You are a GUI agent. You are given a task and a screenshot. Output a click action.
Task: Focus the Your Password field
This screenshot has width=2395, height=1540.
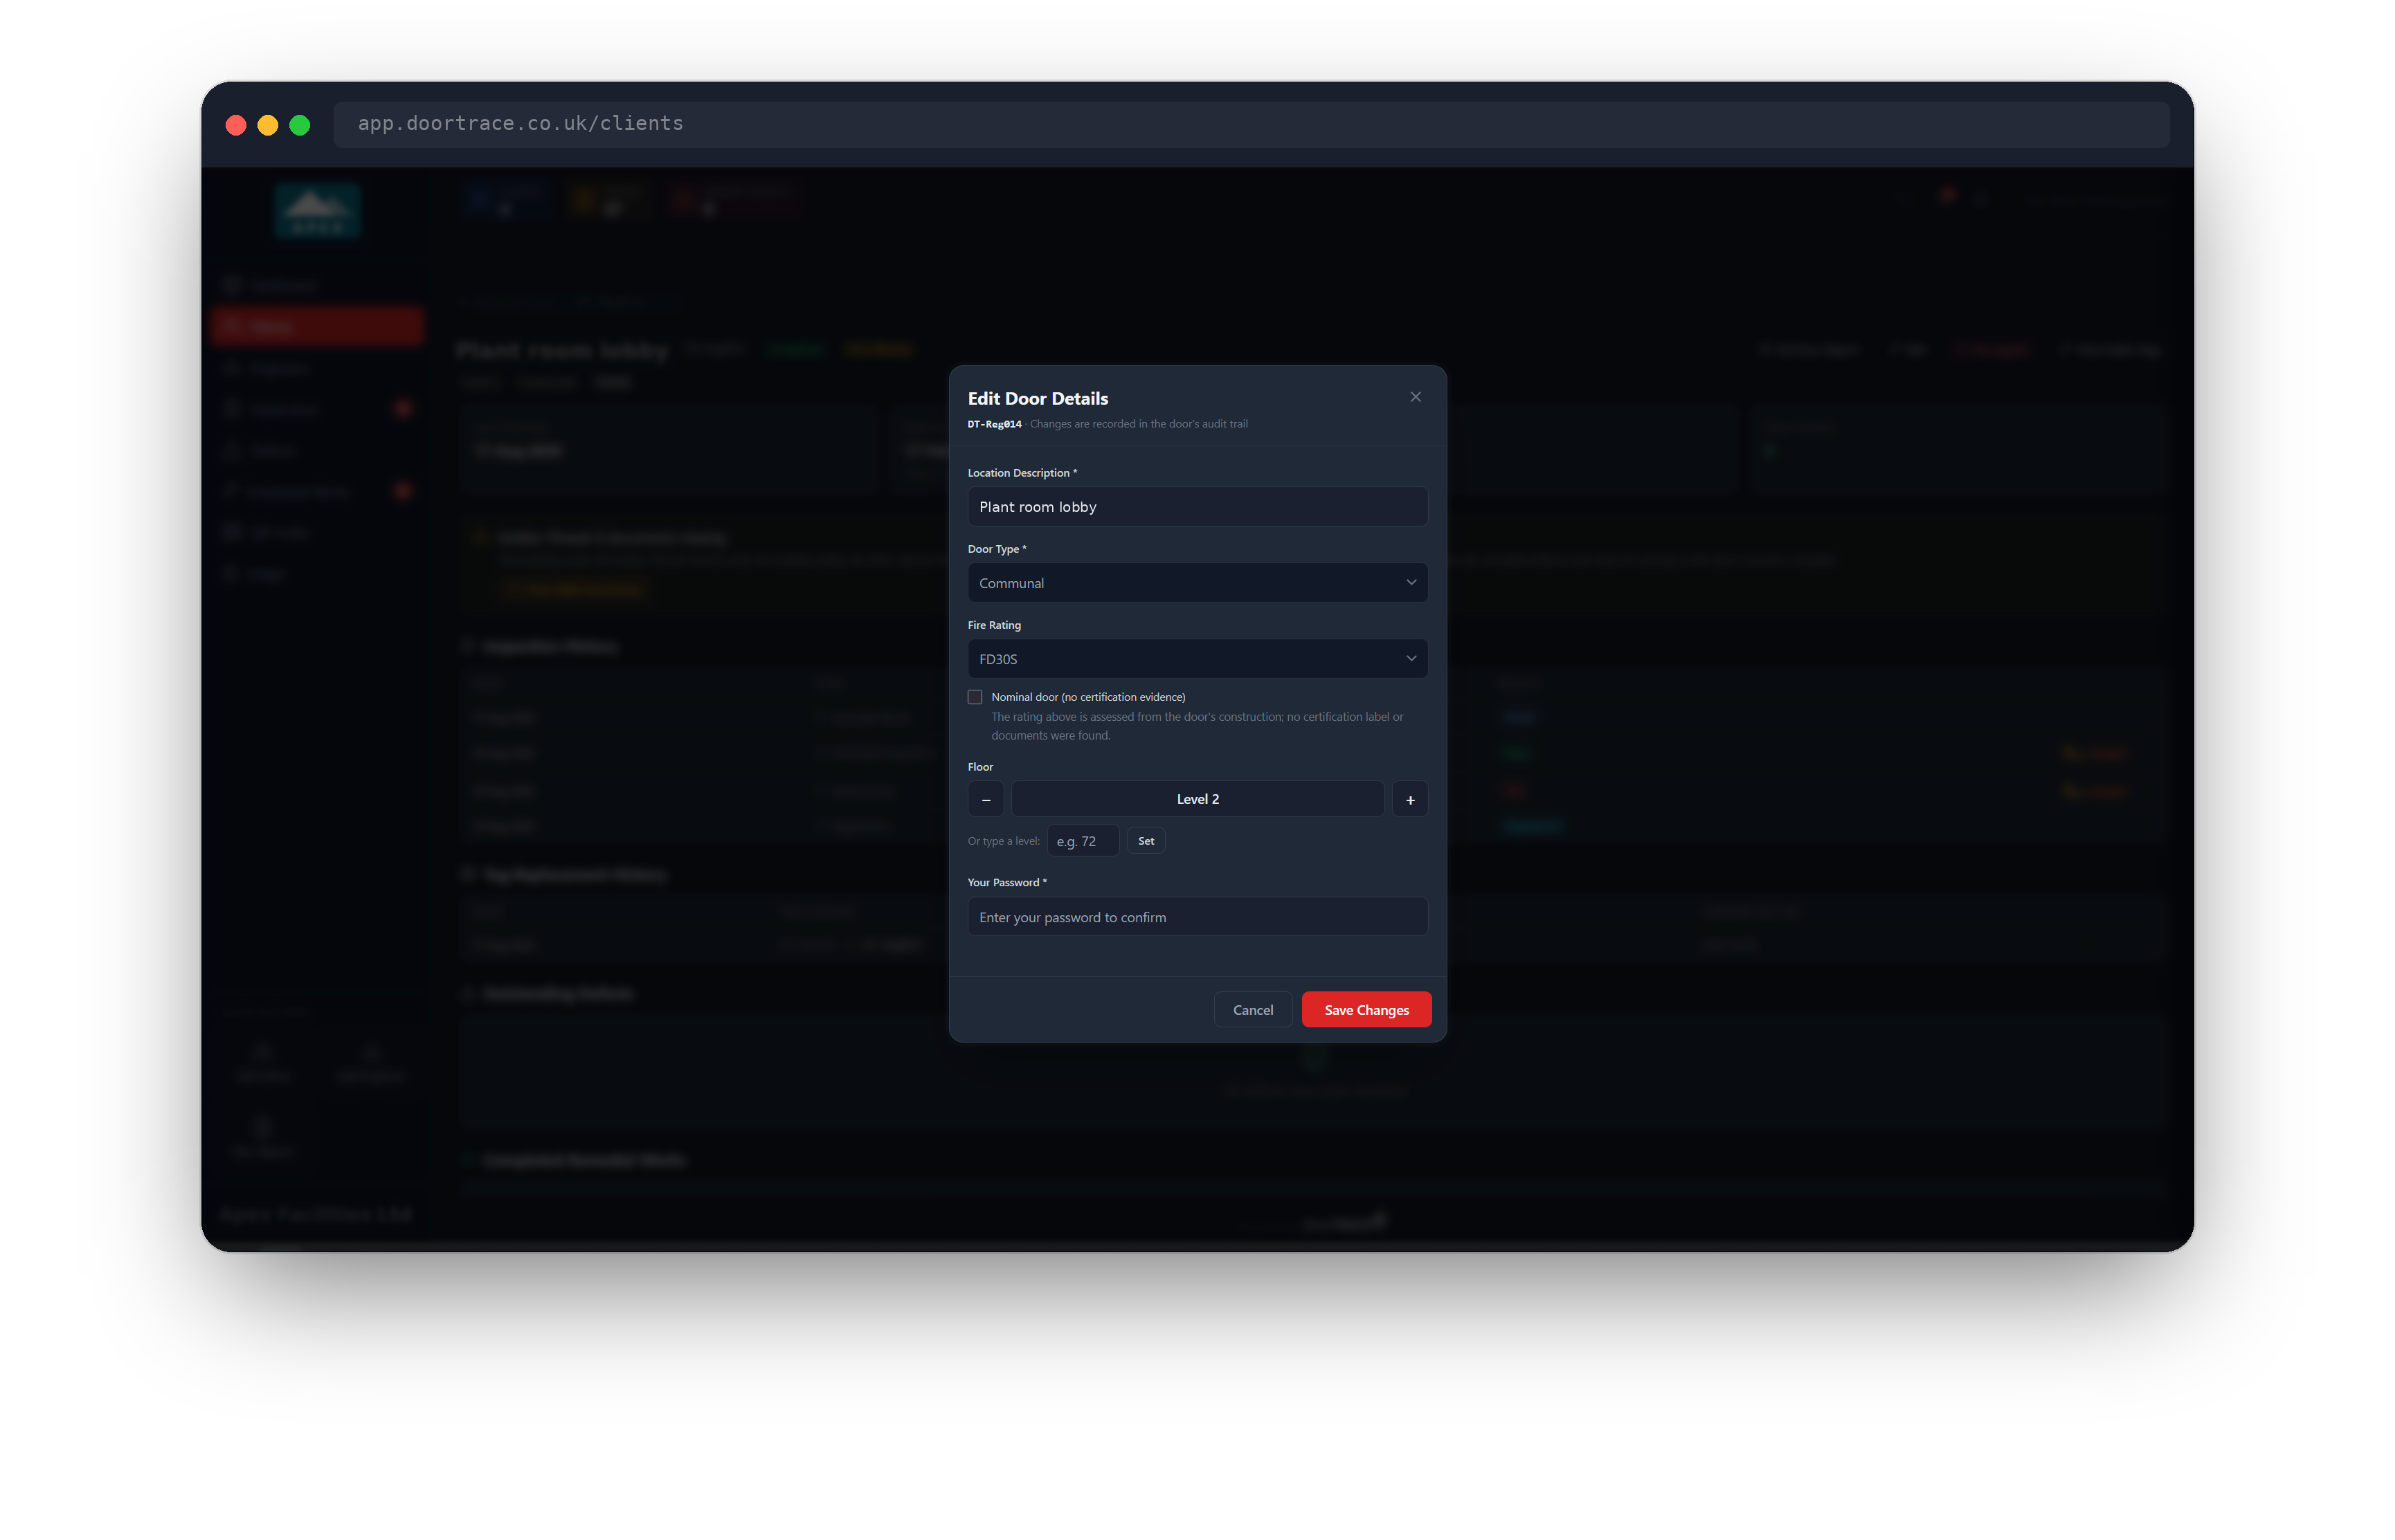(x=1197, y=917)
